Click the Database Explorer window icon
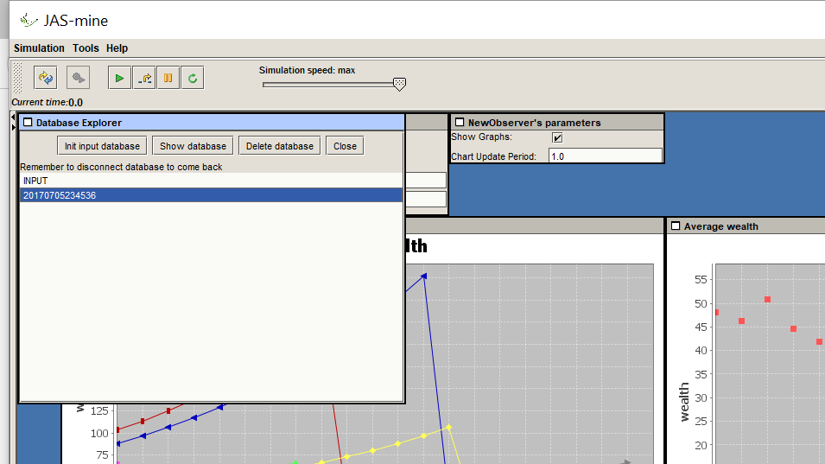 click(28, 123)
